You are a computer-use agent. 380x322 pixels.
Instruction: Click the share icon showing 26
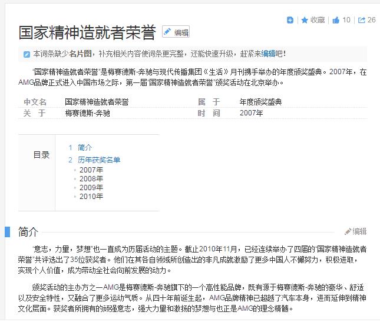[x=362, y=20]
